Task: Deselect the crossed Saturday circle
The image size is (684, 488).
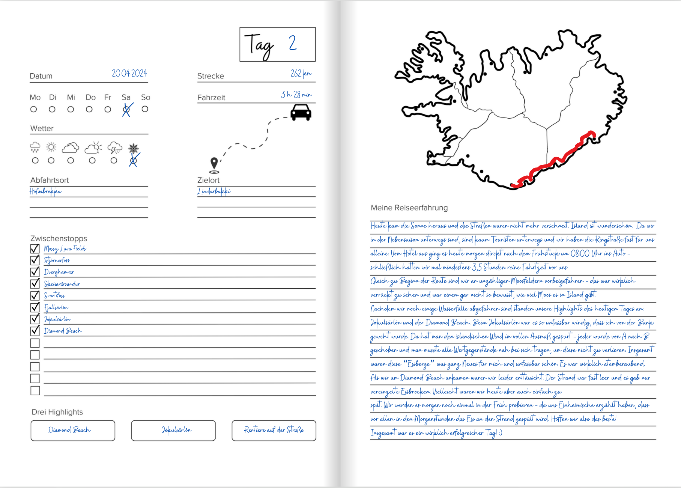Action: tap(126, 110)
